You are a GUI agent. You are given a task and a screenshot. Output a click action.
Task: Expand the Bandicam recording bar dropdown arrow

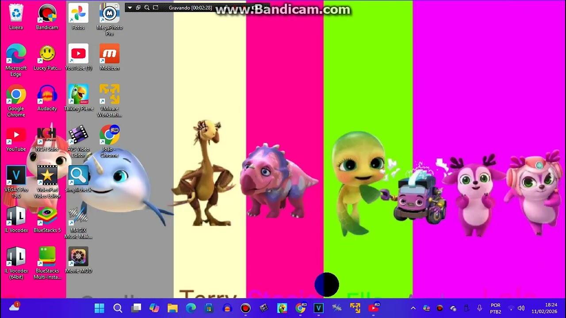[x=130, y=8]
